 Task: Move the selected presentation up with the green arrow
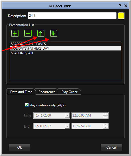tap(41, 33)
